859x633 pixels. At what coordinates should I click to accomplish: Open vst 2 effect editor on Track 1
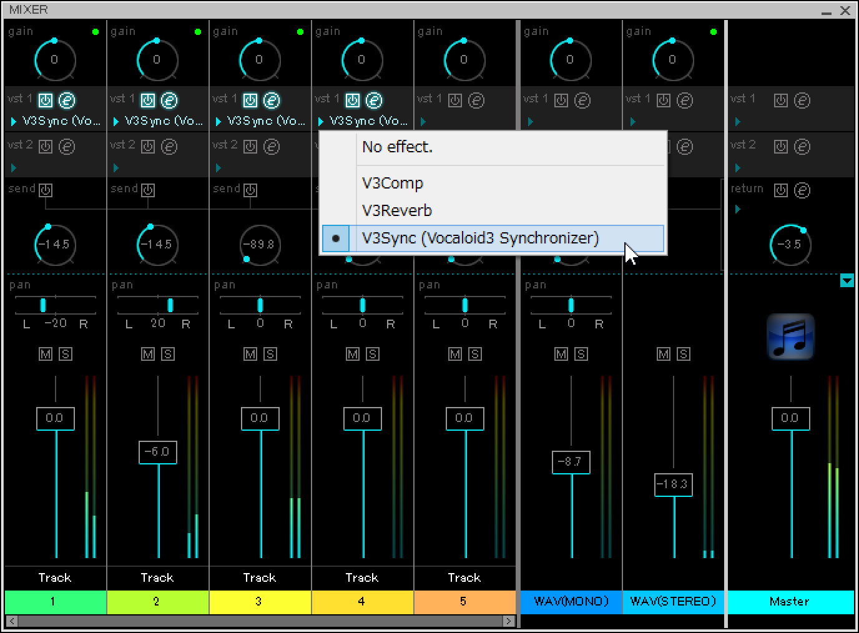pyautogui.click(x=67, y=146)
